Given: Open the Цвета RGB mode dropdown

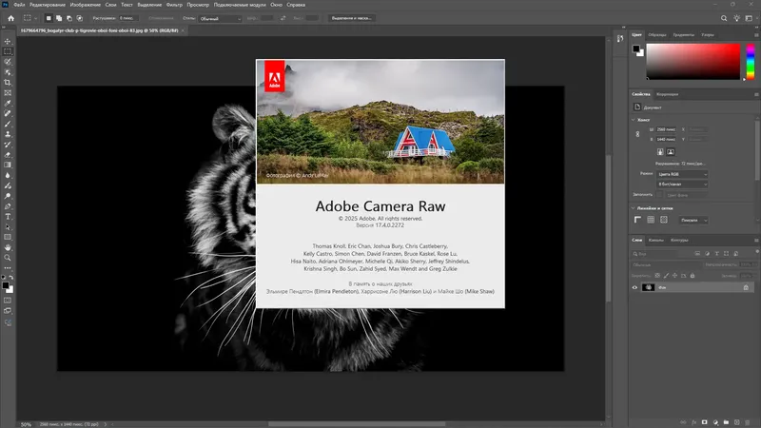Looking at the screenshot, I should (x=680, y=175).
